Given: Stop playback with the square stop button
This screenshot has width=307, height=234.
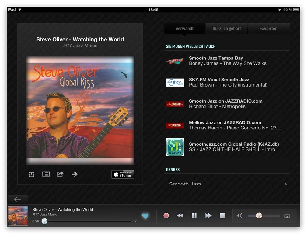Looking at the screenshot, I should [x=222, y=216].
